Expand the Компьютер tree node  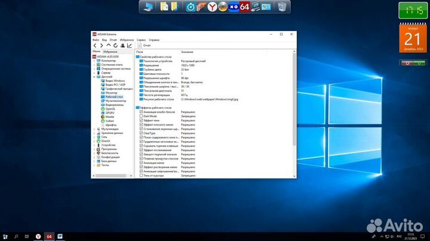click(x=94, y=61)
